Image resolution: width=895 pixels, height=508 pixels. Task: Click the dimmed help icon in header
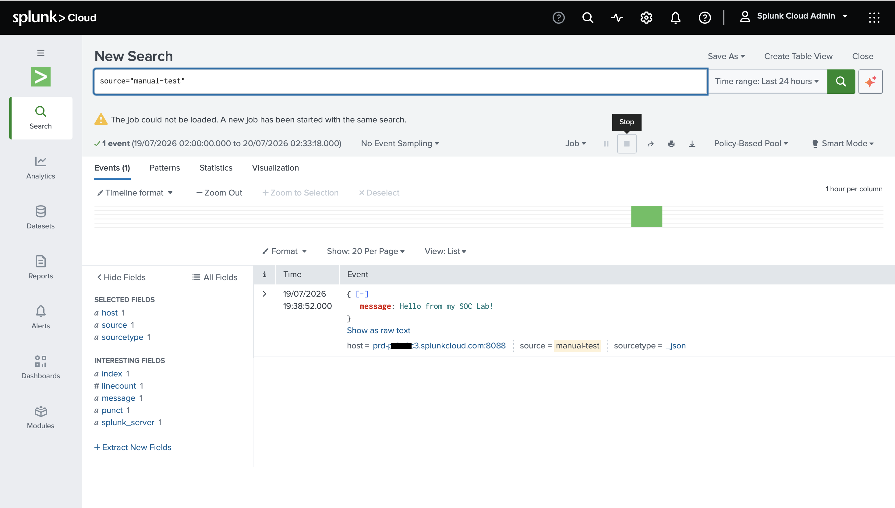(x=558, y=17)
